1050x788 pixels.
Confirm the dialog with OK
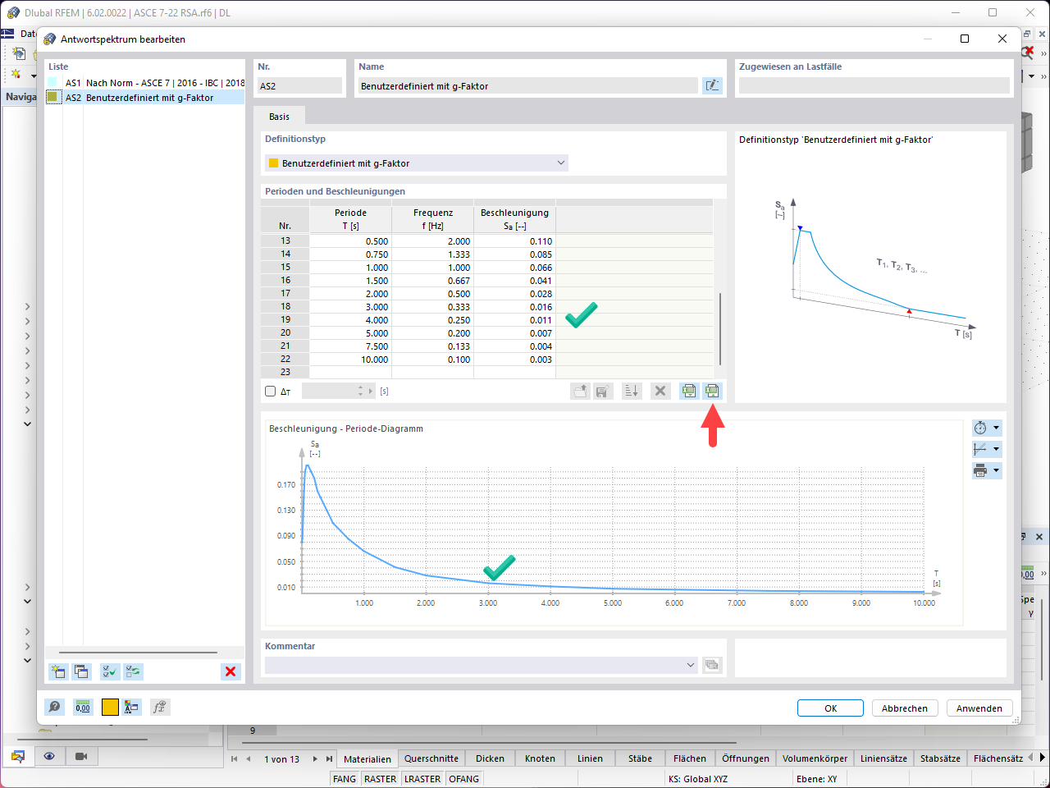[830, 708]
